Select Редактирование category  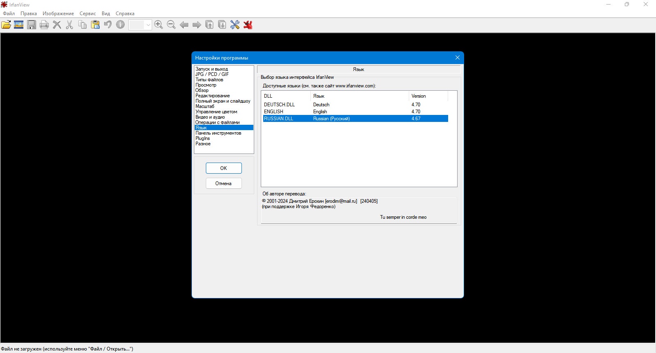(224, 96)
